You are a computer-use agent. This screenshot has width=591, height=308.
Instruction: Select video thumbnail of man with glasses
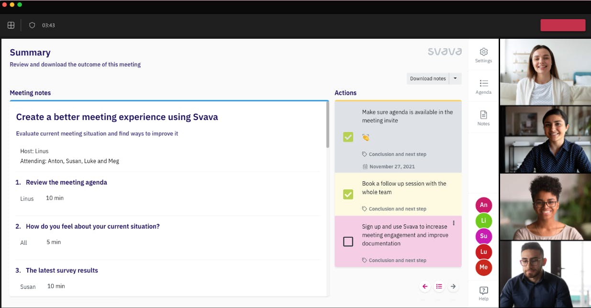tap(546, 274)
